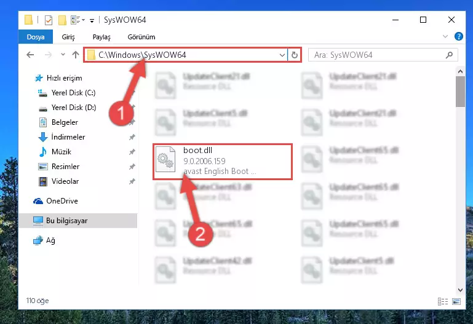473x324 pixels.
Task: Click the New Folder quick access icon
Action: tap(62, 20)
